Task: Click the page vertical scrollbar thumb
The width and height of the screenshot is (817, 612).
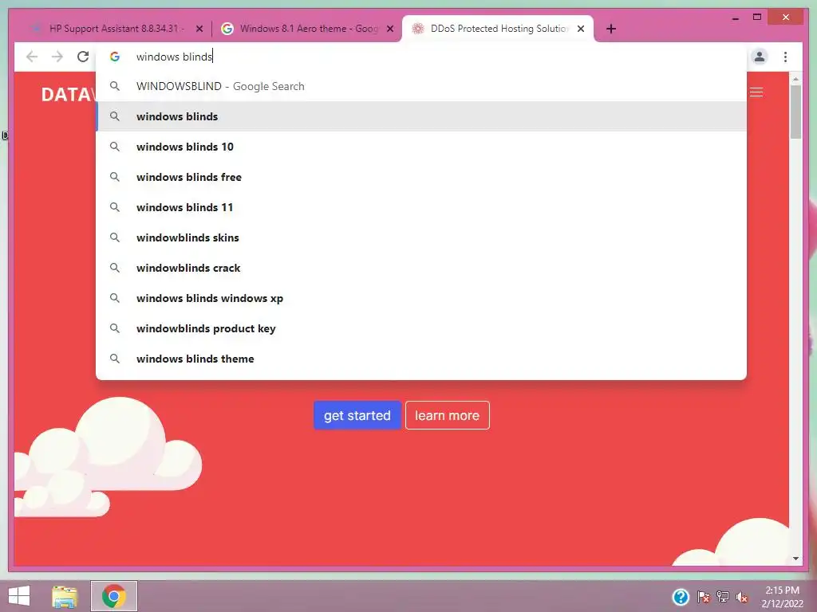Action: [795, 112]
